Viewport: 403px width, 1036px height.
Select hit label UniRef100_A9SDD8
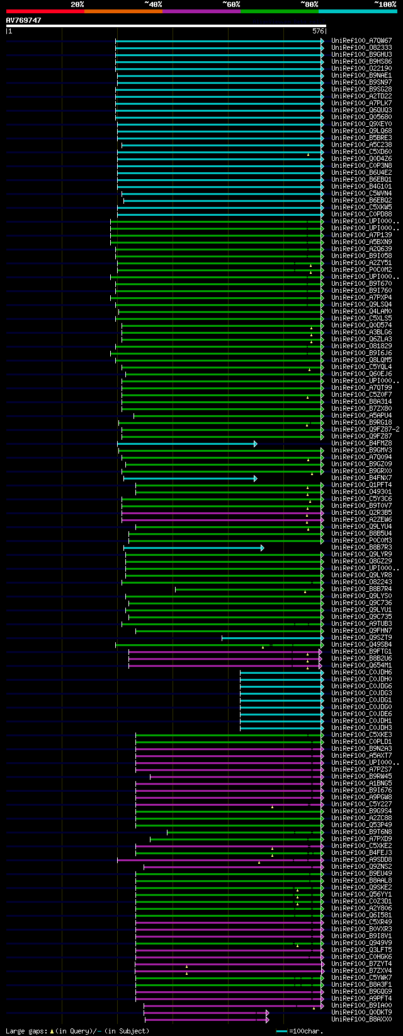[x=361, y=860]
